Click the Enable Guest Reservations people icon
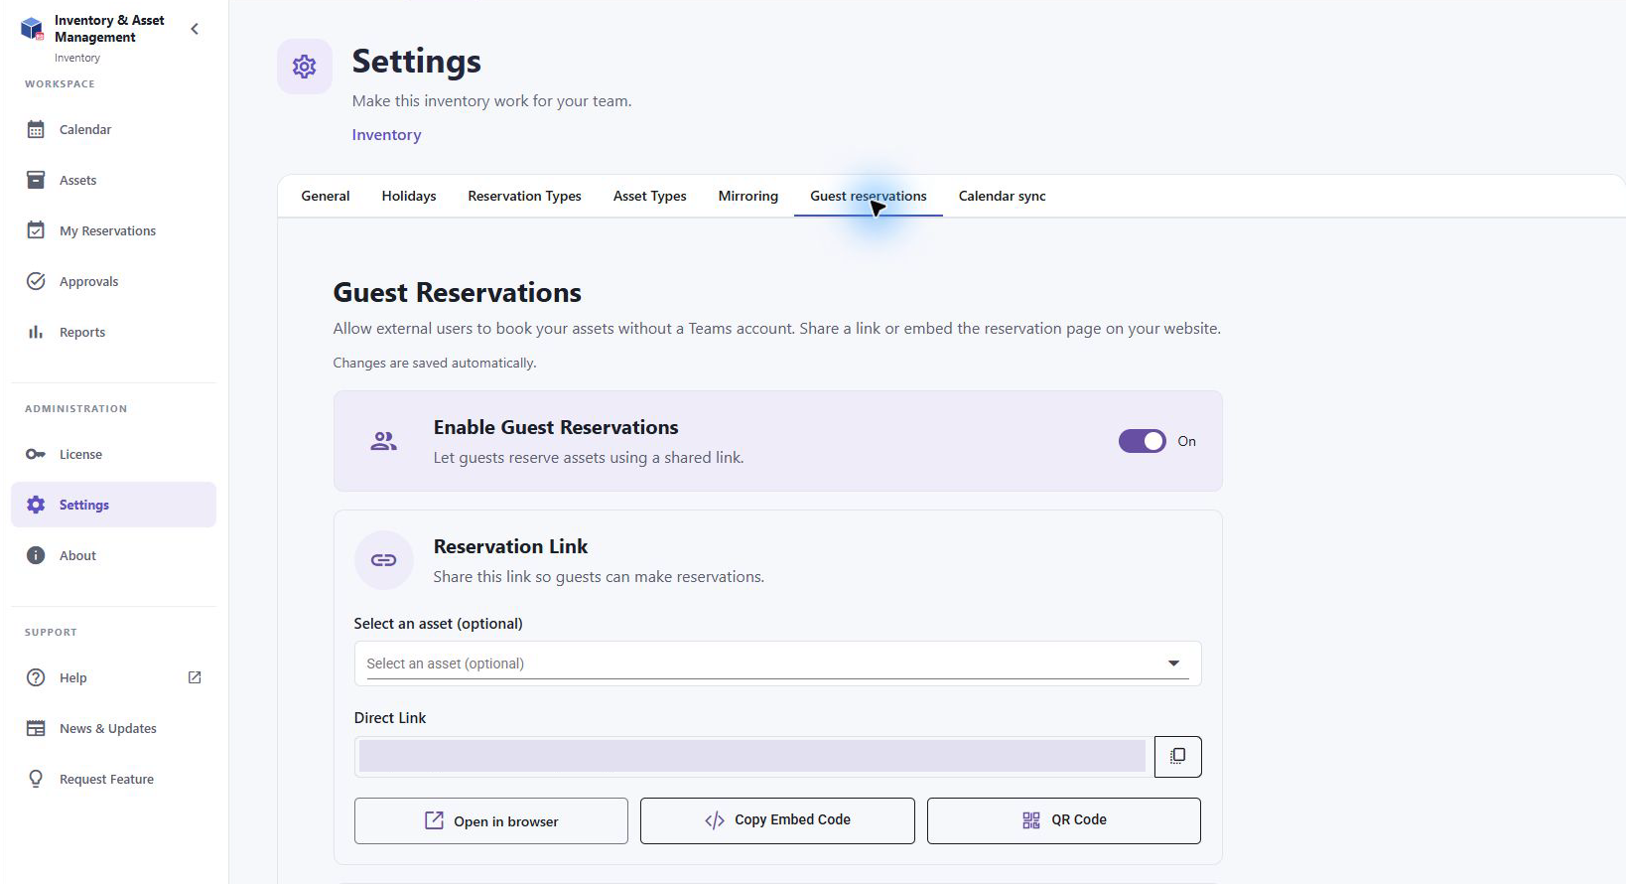 pos(384,441)
